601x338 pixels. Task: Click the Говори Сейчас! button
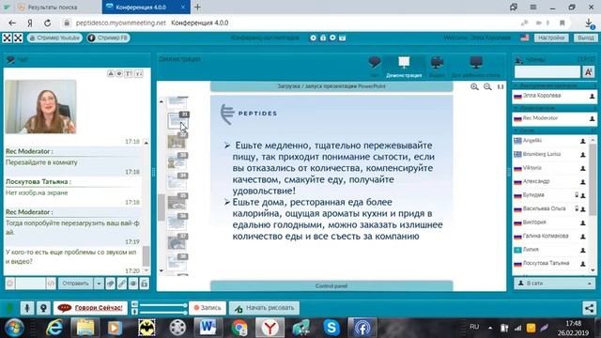point(90,308)
